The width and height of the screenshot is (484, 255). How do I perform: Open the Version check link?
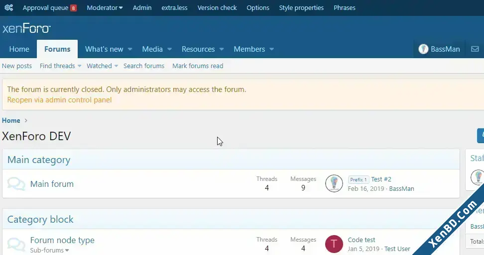[217, 7]
